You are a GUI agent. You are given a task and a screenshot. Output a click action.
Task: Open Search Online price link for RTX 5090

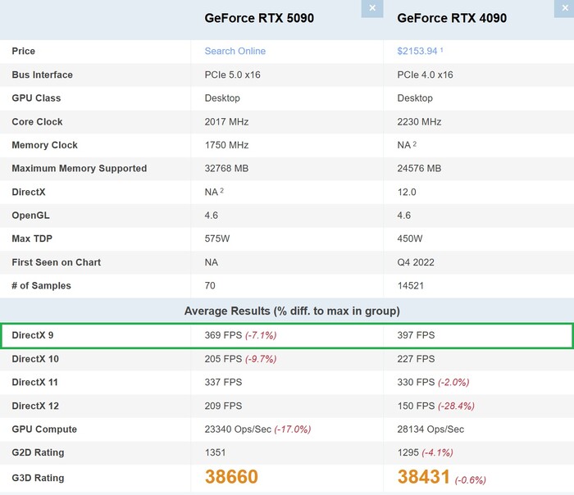pos(235,51)
